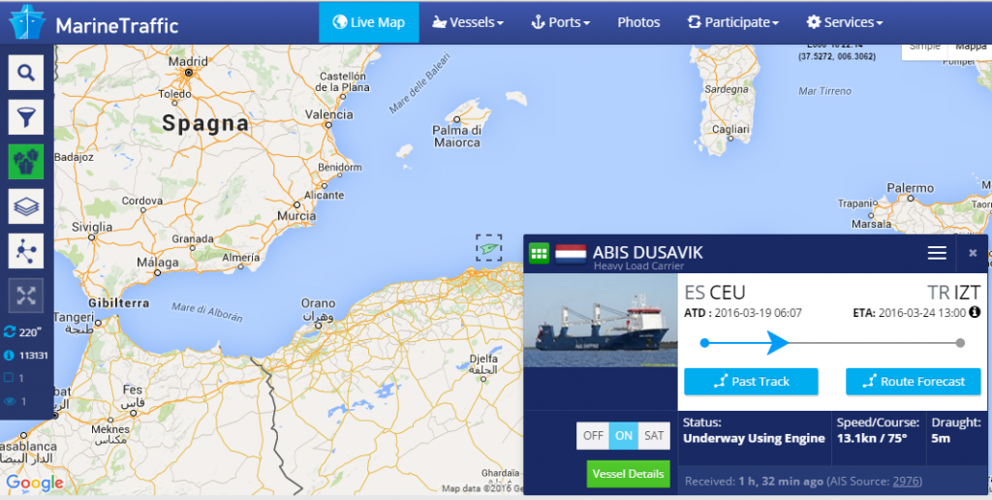Select the route nodes icon in sidebar
Screen dimensions: 992x500
coord(26,251)
